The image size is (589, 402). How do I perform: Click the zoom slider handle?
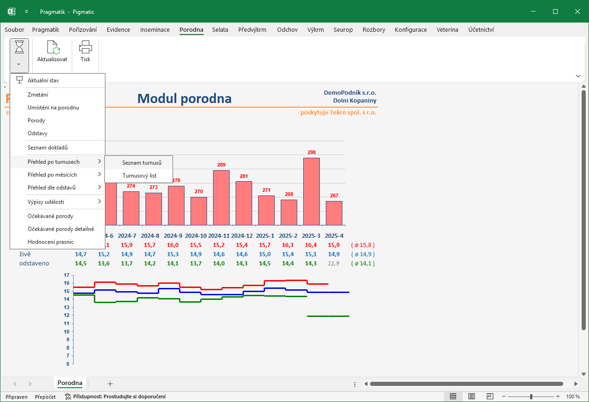[x=531, y=396]
